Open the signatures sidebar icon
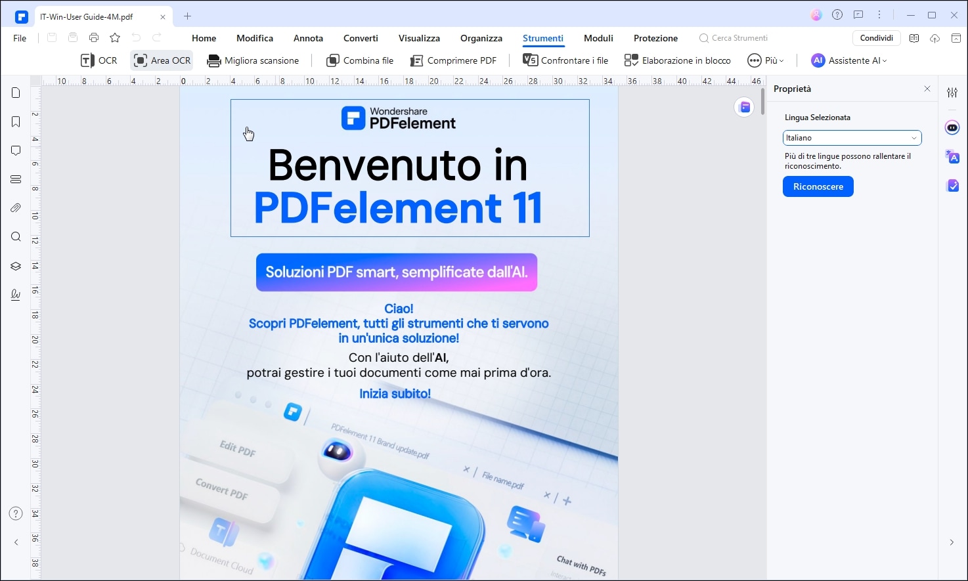 [16, 295]
